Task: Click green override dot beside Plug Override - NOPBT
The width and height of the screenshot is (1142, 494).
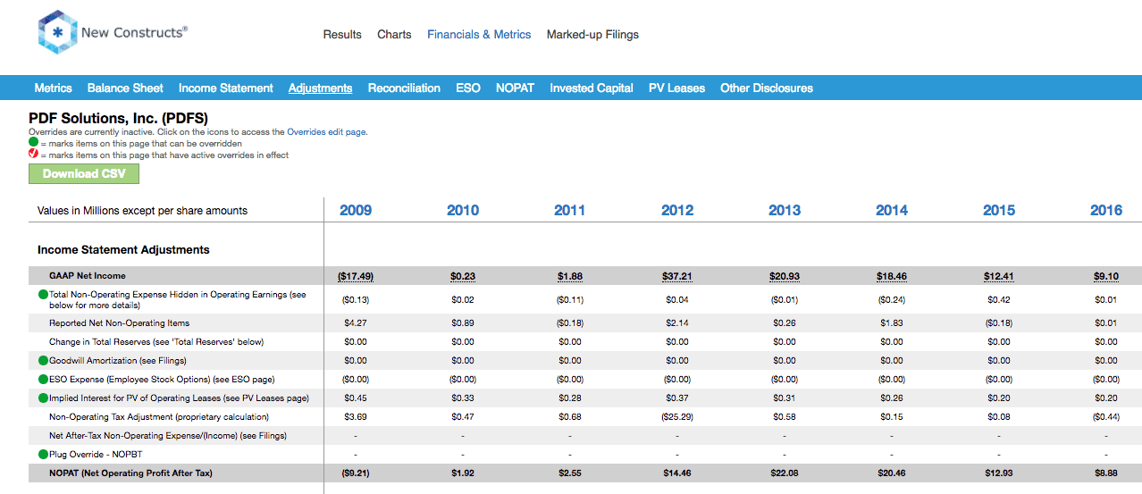Action: tap(43, 454)
